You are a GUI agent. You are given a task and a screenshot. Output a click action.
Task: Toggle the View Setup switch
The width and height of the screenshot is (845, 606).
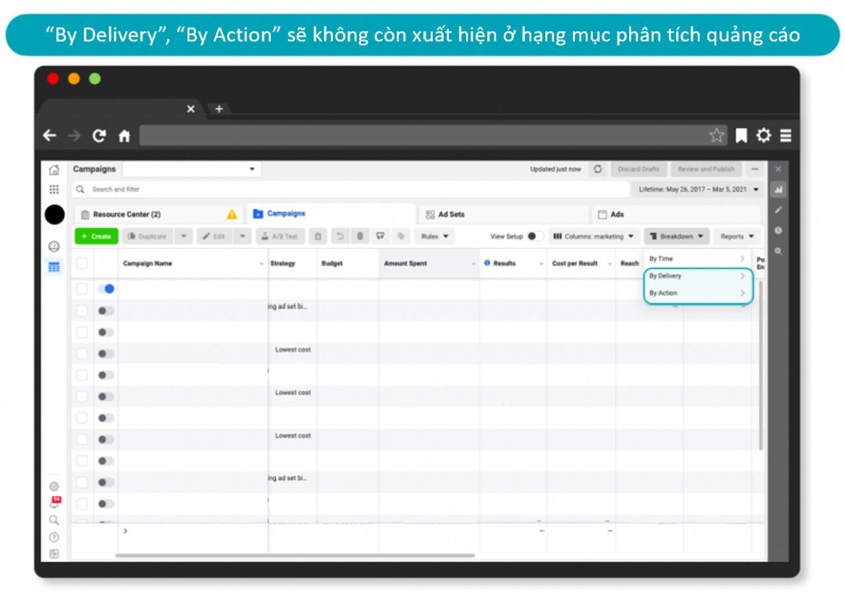coord(535,236)
